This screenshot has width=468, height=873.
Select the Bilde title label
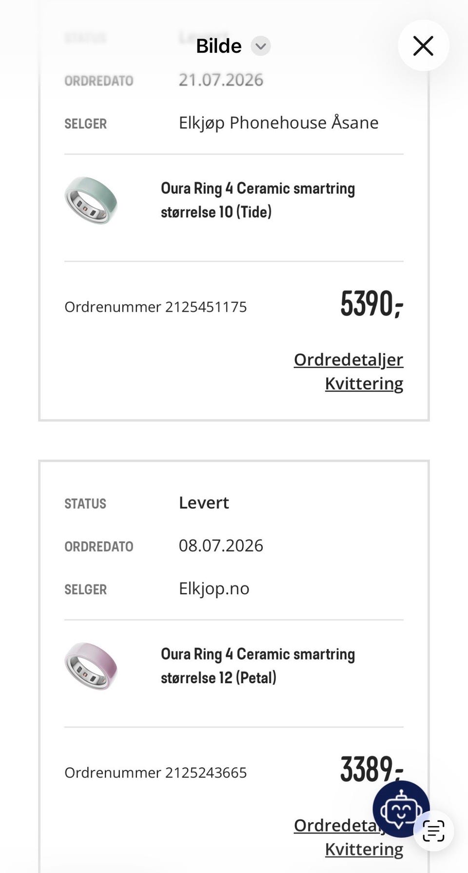pos(219,46)
